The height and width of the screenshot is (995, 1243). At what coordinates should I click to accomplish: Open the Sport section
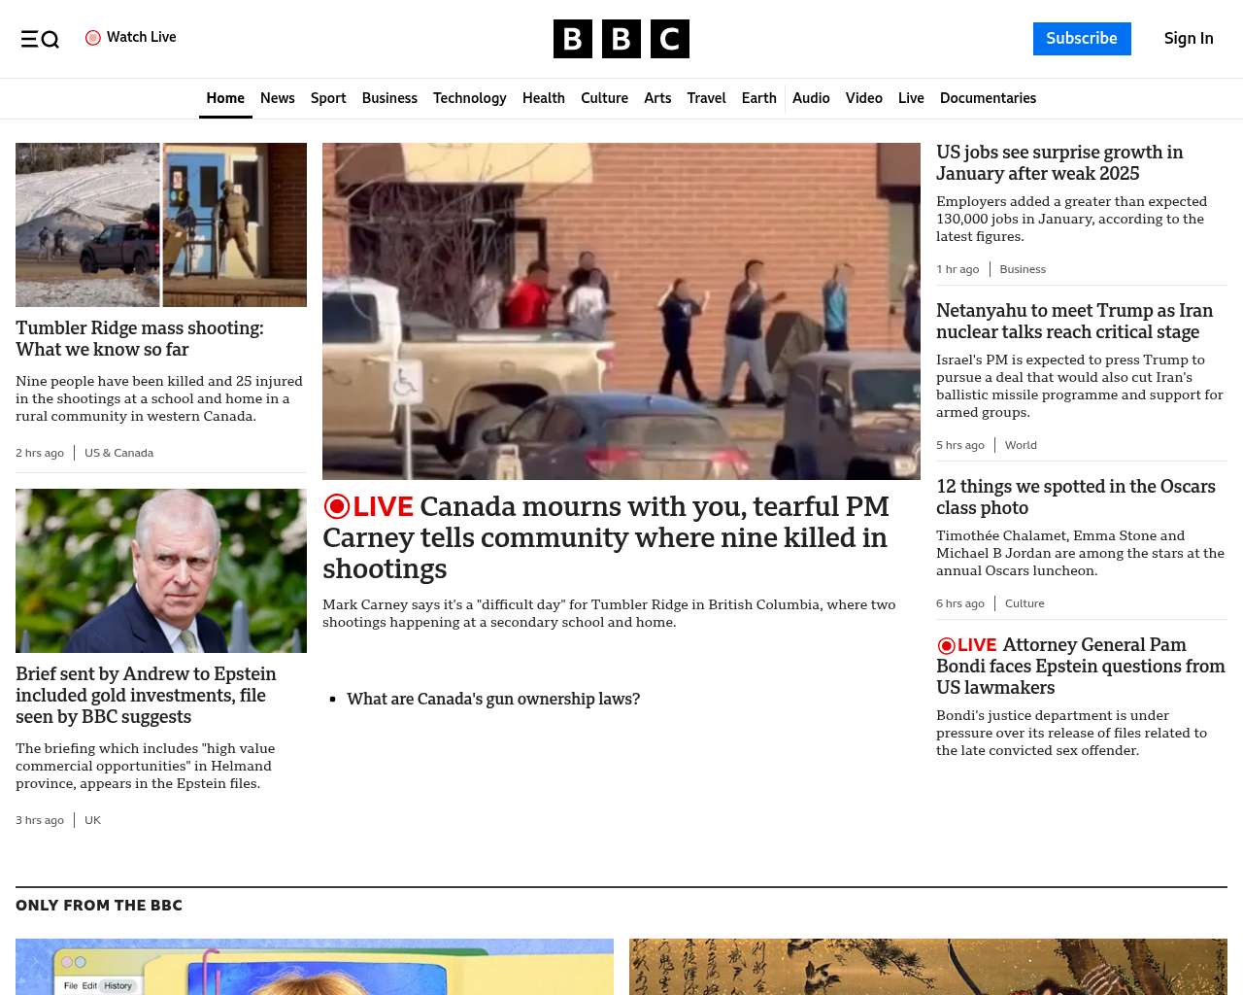click(328, 98)
